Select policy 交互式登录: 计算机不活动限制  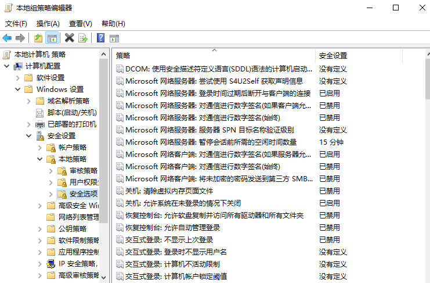[172, 264]
